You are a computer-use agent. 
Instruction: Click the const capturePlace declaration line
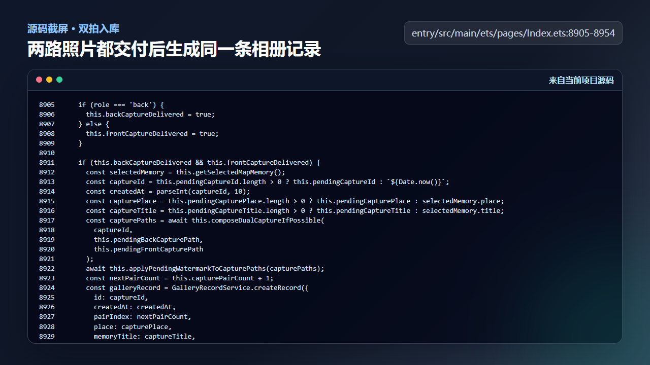(x=295, y=201)
